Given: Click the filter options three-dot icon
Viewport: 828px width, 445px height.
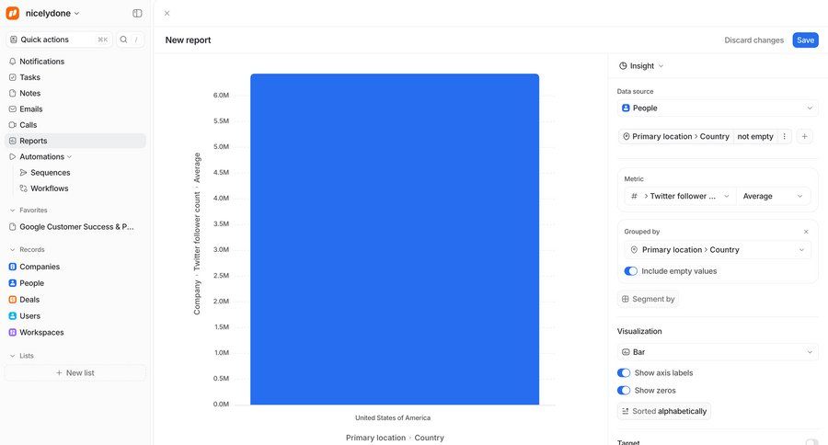Looking at the screenshot, I should point(785,136).
